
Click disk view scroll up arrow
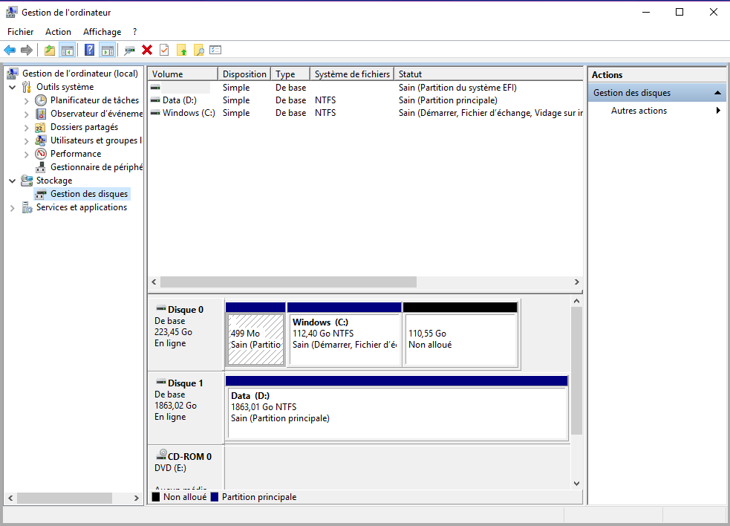(576, 301)
